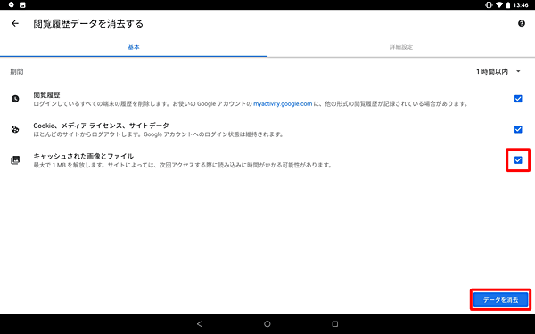
Task: Click the cached images icon
Action: click(15, 159)
